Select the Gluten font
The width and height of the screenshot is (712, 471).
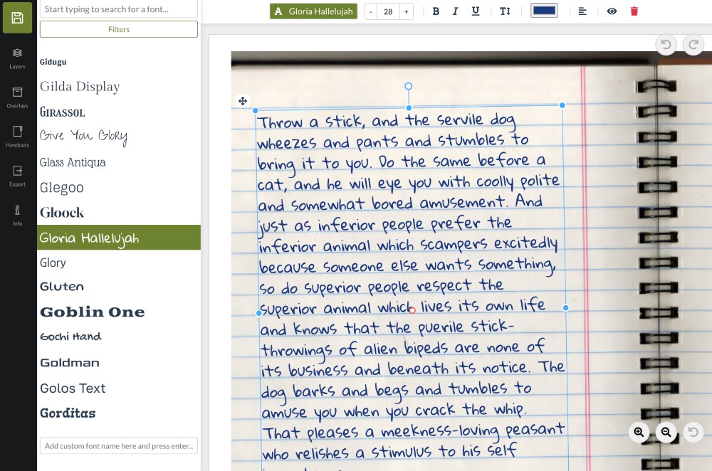pos(62,286)
